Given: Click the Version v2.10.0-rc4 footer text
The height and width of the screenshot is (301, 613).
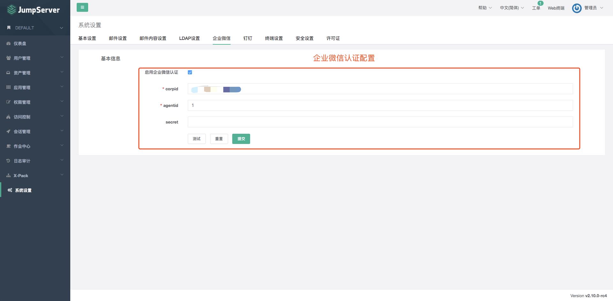Looking at the screenshot, I should click(589, 296).
